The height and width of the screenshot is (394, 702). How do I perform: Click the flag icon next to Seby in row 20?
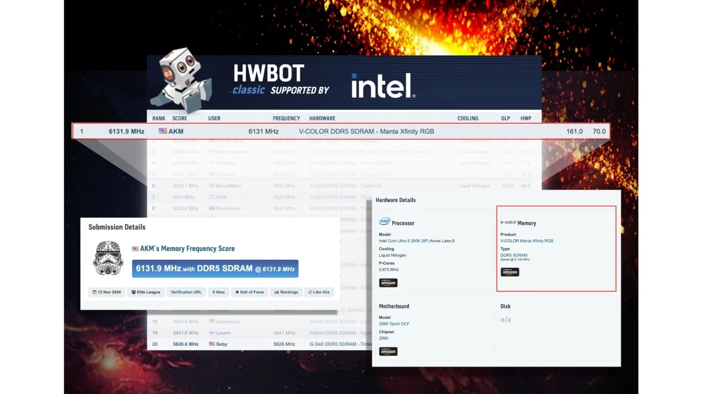click(x=212, y=344)
